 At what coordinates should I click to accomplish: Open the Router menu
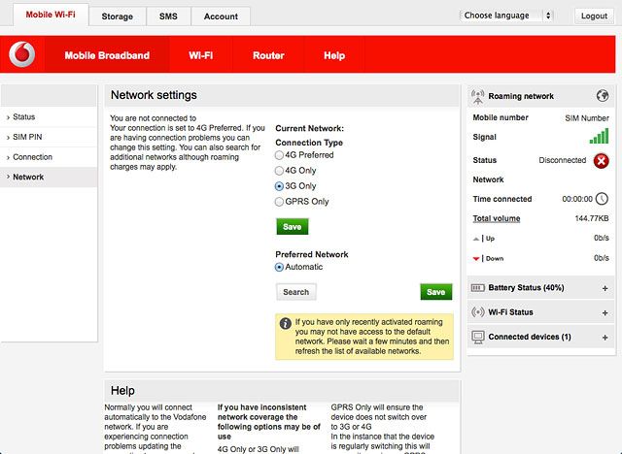click(x=268, y=55)
